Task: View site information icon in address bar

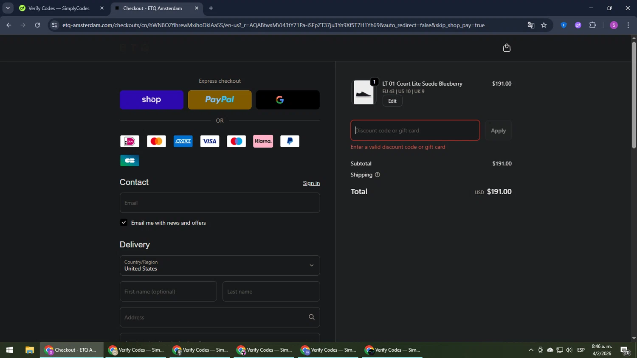Action: pos(54,25)
